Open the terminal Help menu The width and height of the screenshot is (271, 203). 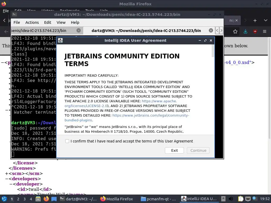pyautogui.click(x=75, y=22)
